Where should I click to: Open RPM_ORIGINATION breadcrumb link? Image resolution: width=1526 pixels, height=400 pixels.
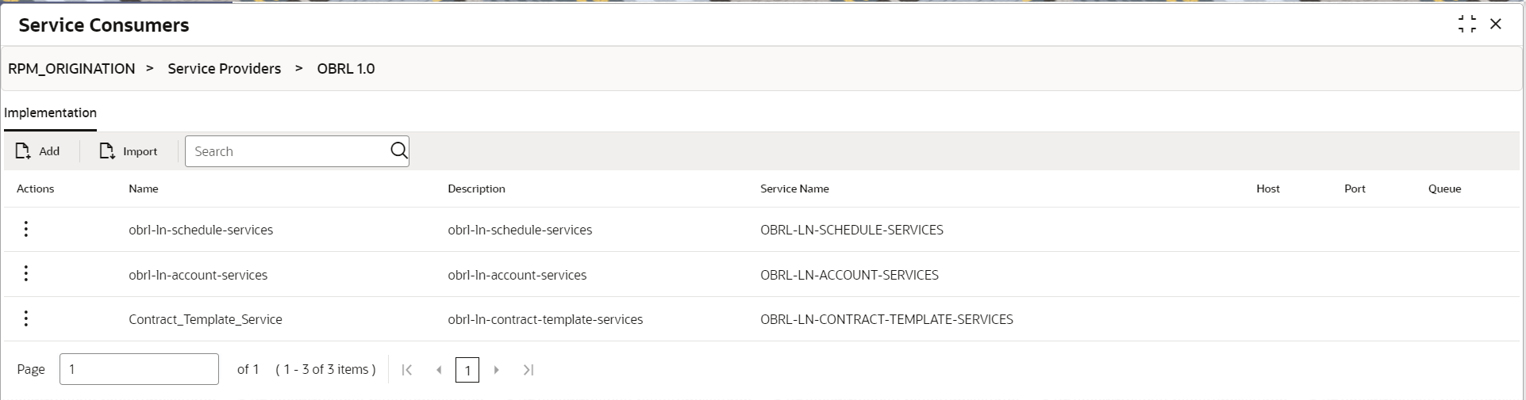click(71, 69)
